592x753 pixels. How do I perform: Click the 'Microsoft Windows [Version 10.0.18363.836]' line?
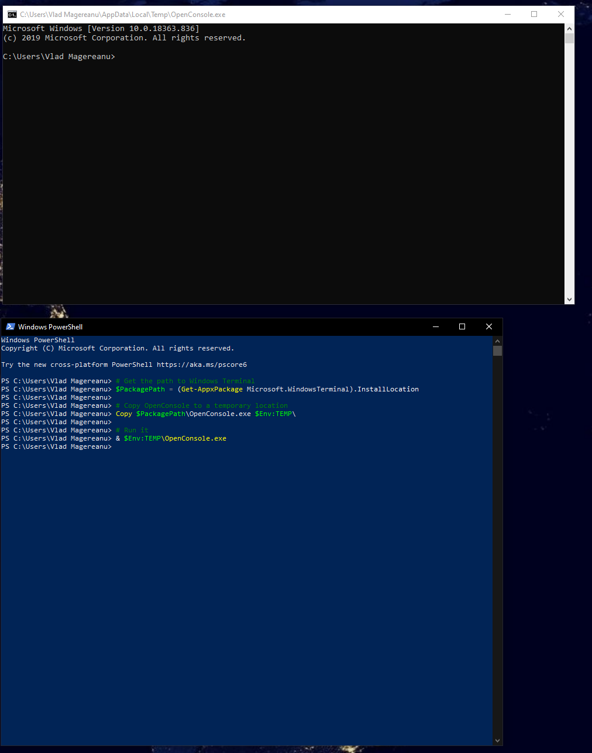pyautogui.click(x=101, y=28)
